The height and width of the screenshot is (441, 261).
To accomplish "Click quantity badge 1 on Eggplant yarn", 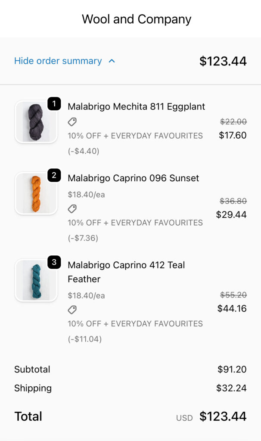I will (x=54, y=104).
